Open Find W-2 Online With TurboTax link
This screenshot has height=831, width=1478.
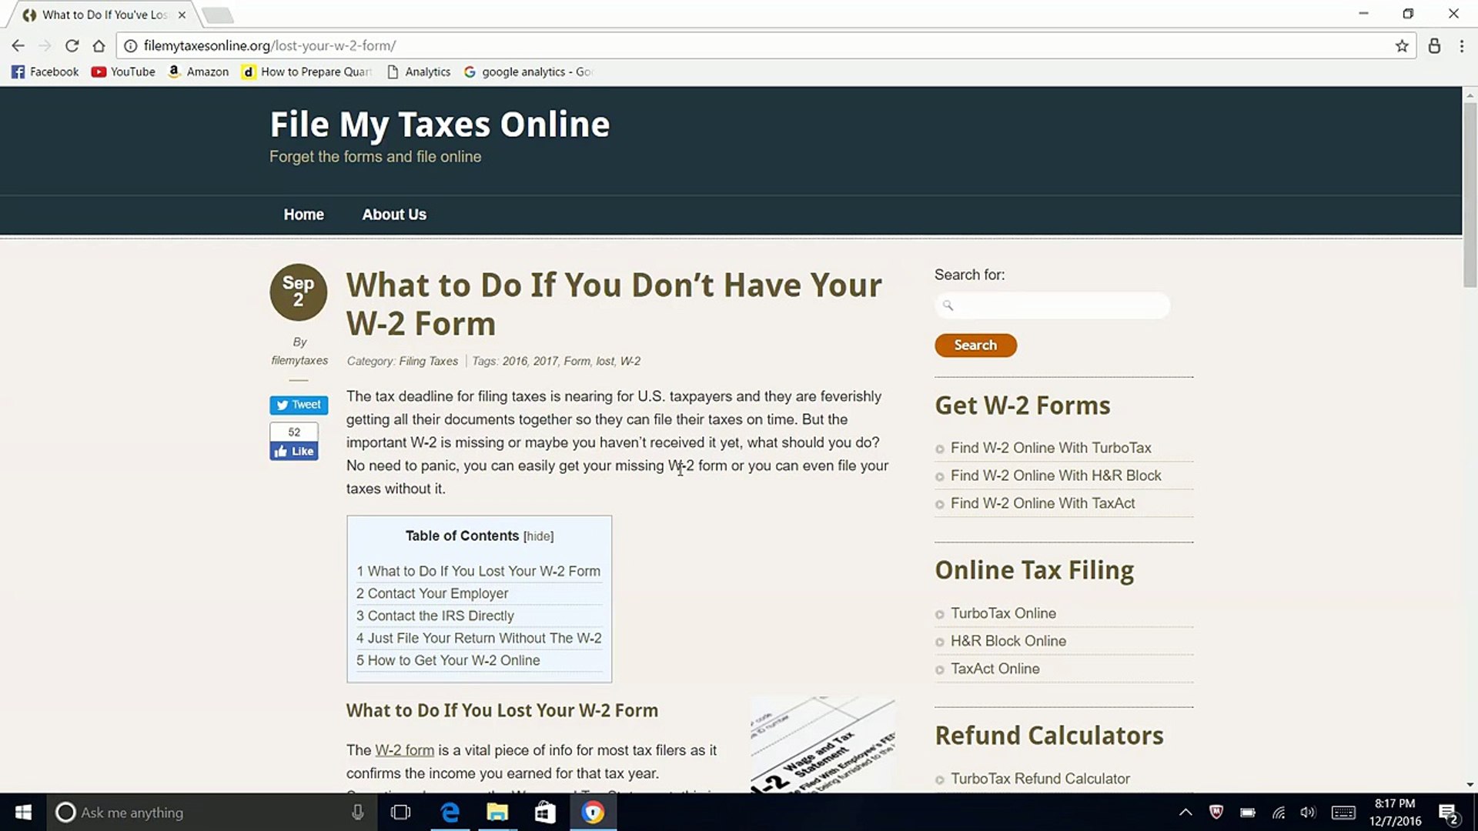tap(1051, 448)
